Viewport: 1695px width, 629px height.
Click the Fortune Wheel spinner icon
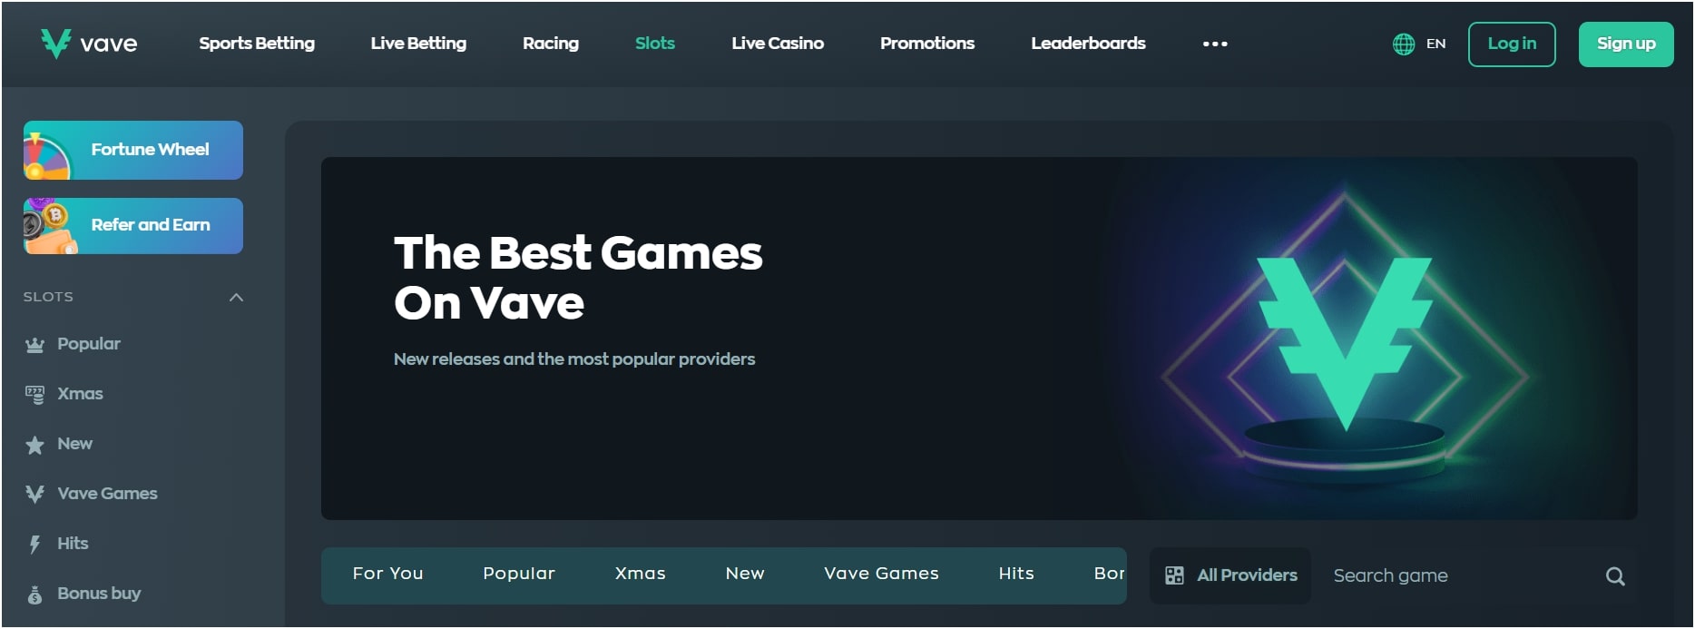(46, 155)
